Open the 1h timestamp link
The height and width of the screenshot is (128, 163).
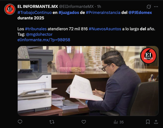[99, 7]
